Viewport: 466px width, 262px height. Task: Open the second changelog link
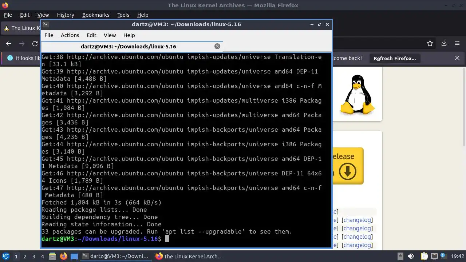[x=358, y=228]
